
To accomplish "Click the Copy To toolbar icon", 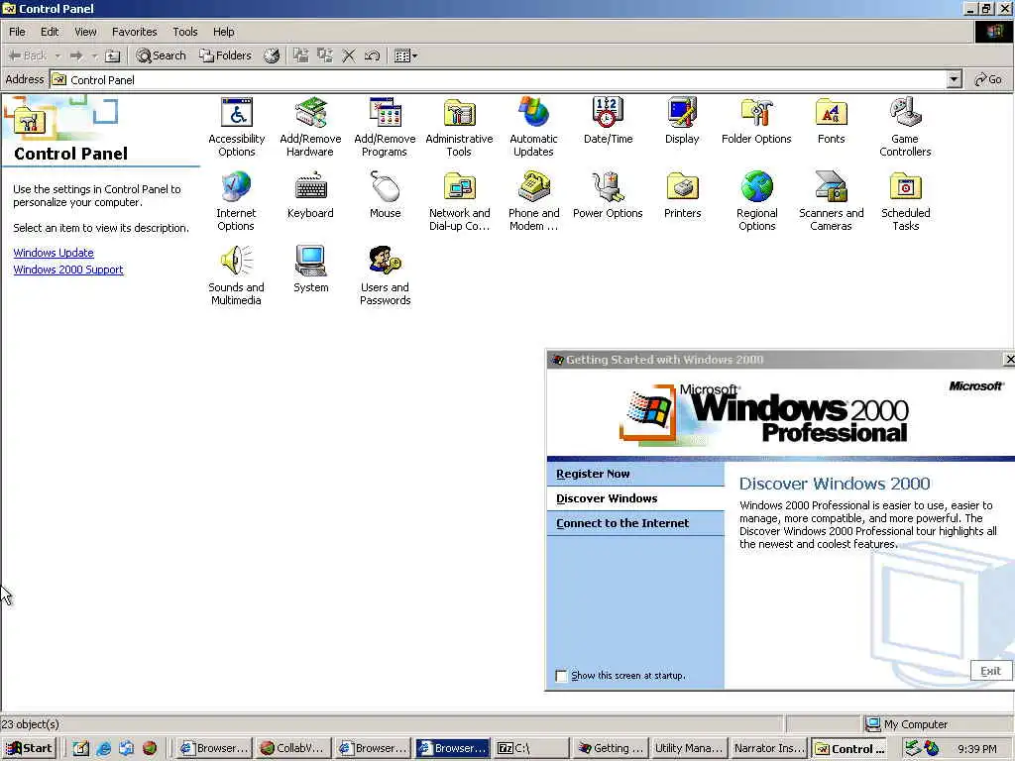I will (325, 55).
